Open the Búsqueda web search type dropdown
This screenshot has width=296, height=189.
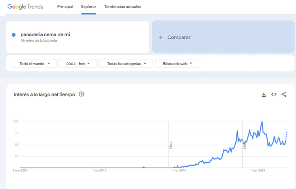point(178,64)
